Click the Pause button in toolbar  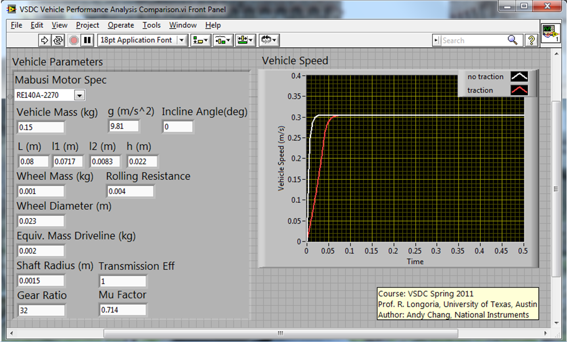[87, 40]
